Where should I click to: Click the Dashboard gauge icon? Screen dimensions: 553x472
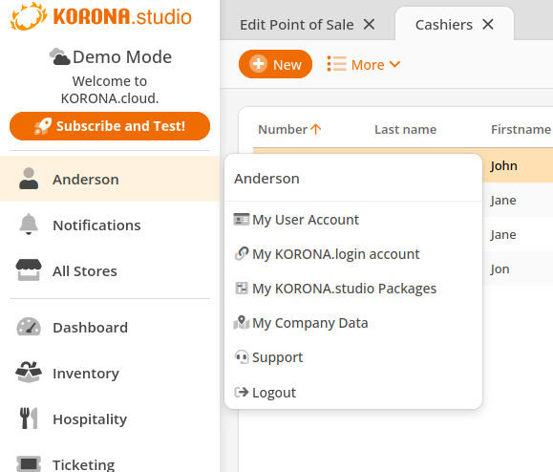[29, 327]
